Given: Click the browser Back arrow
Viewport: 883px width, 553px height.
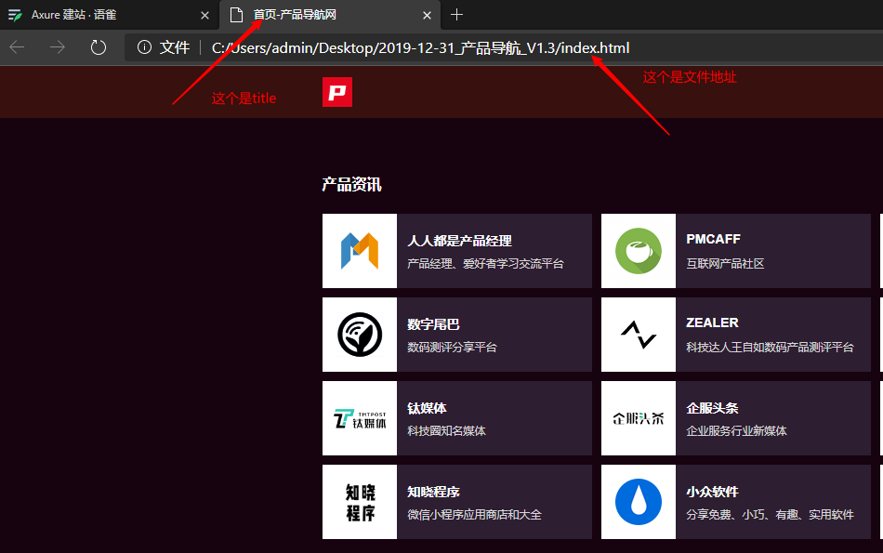Looking at the screenshot, I should tap(18, 47).
